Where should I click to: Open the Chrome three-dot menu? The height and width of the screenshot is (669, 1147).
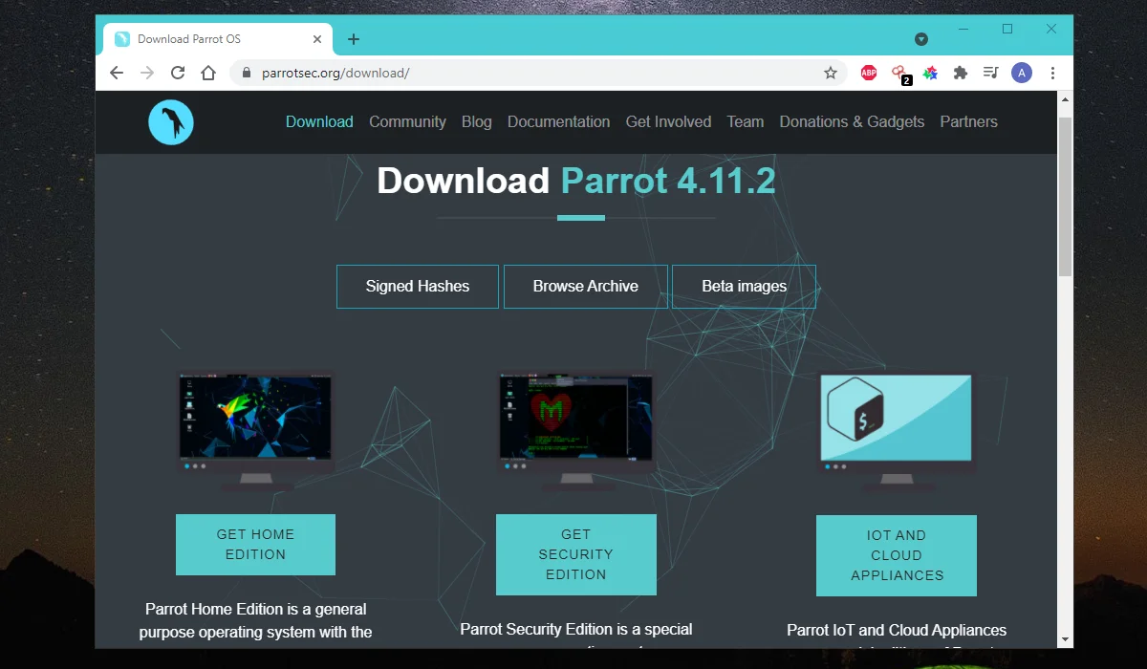tap(1052, 73)
